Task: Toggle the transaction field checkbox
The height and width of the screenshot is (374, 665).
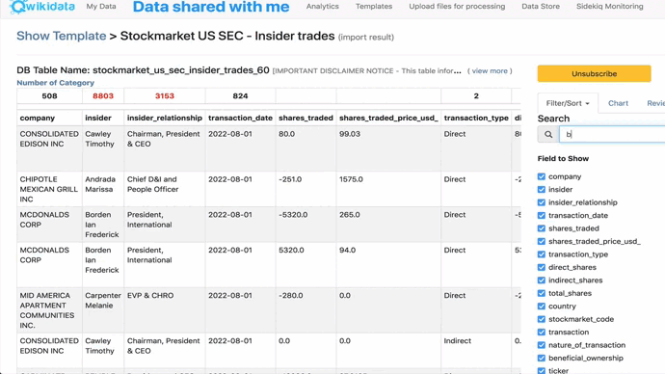Action: point(542,332)
